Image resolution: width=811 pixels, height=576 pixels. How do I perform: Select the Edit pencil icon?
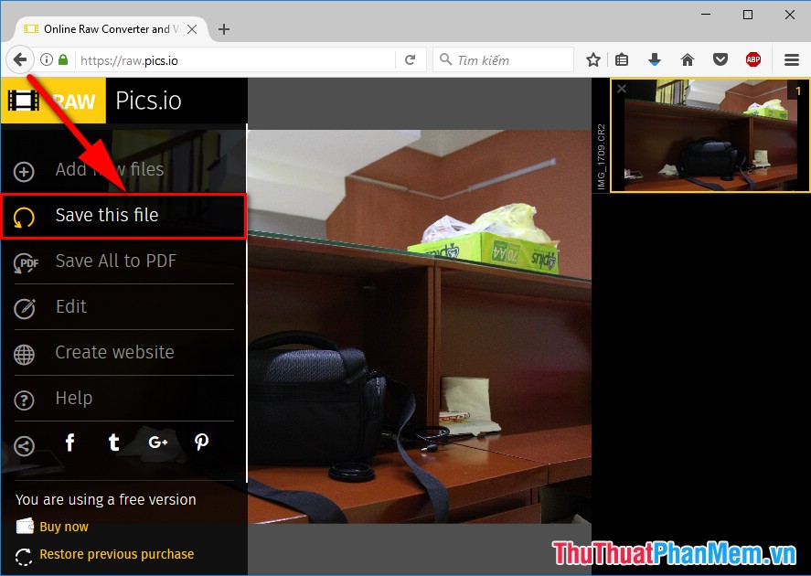(25, 307)
